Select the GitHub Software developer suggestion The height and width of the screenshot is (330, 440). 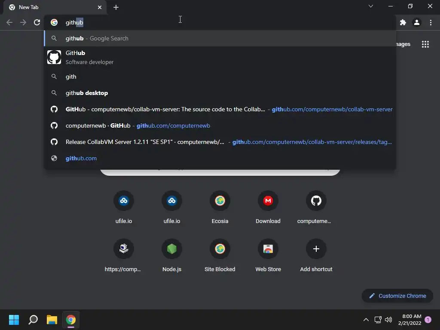(x=220, y=57)
